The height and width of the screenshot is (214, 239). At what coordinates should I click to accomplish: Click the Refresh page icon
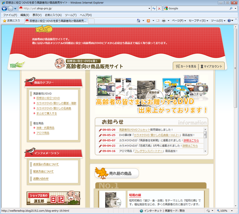pyautogui.click(x=154, y=8)
